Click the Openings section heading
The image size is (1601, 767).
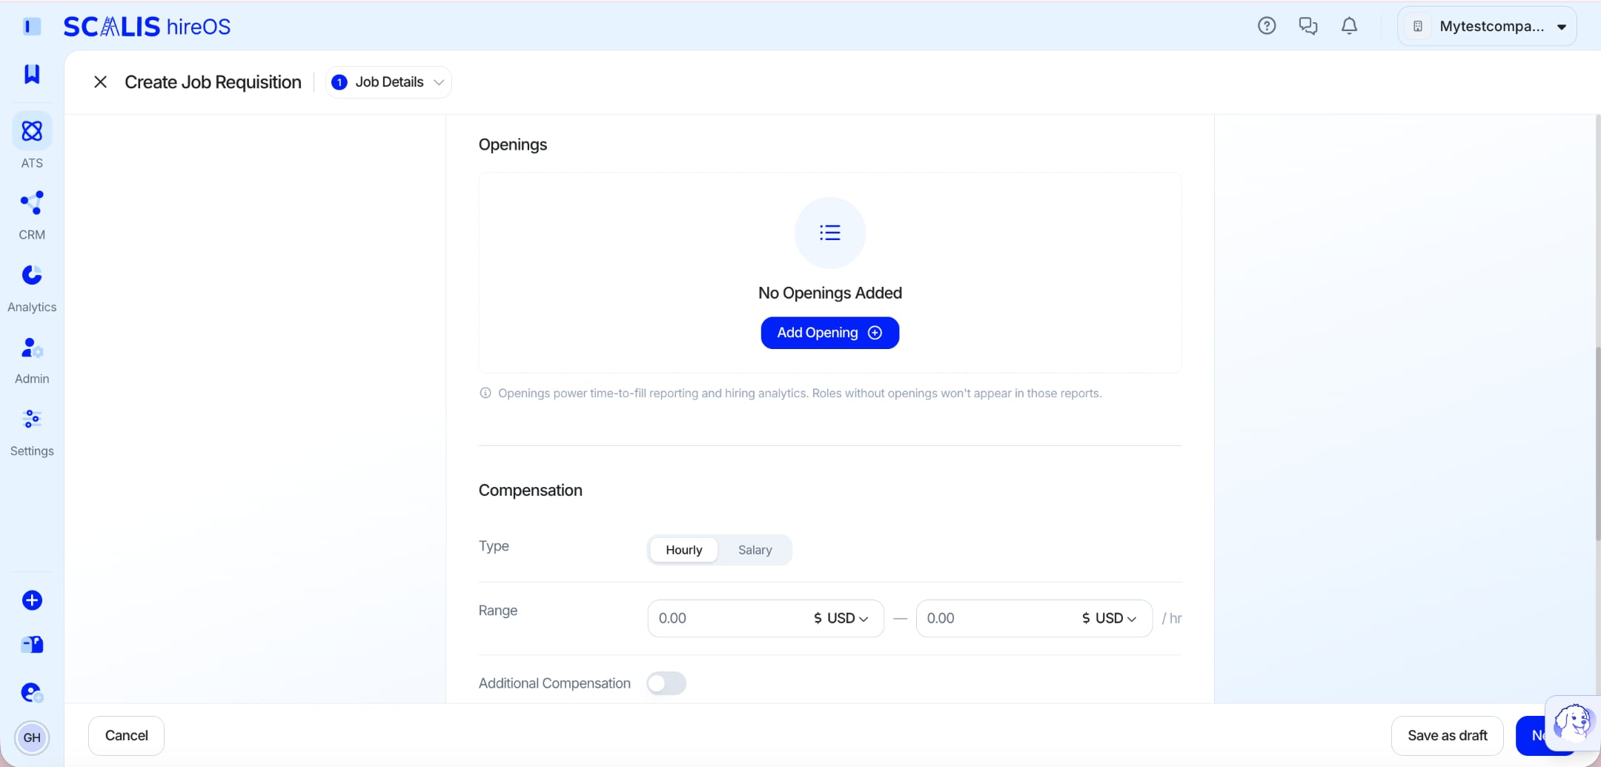point(513,145)
